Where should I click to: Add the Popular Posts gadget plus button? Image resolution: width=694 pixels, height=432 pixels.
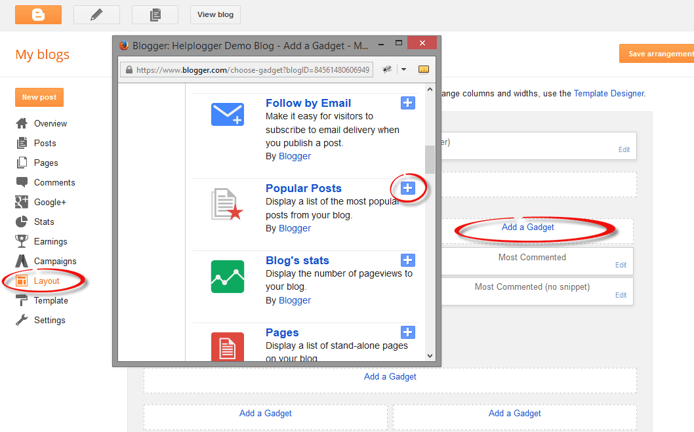click(407, 188)
